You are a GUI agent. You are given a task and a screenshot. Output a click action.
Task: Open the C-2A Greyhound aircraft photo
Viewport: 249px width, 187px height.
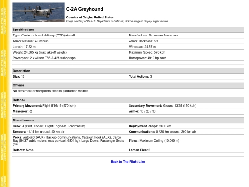tap(38, 12)
